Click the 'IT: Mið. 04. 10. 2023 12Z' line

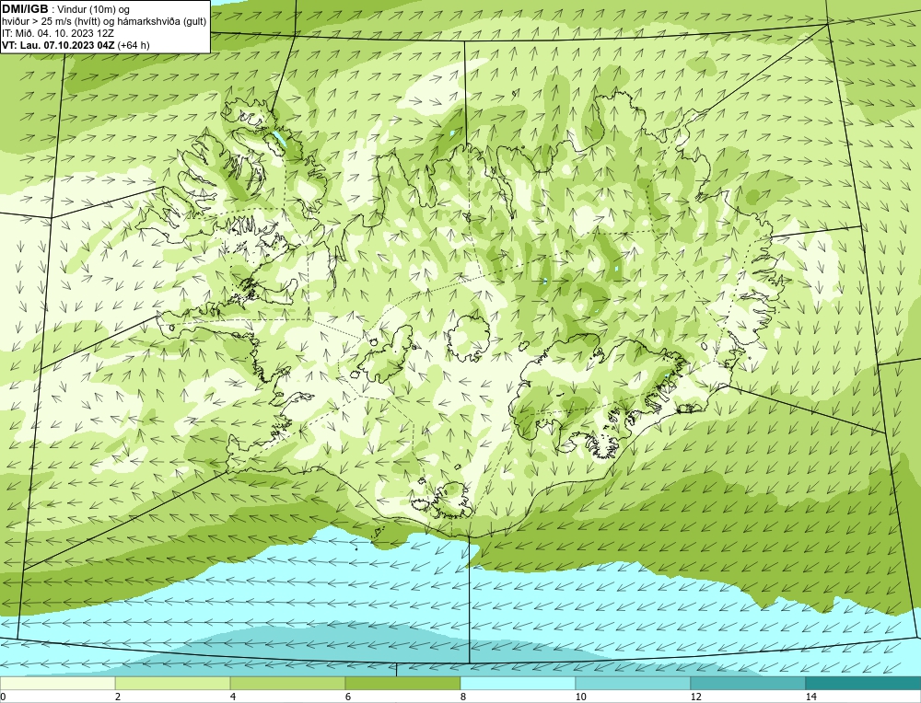(57, 33)
